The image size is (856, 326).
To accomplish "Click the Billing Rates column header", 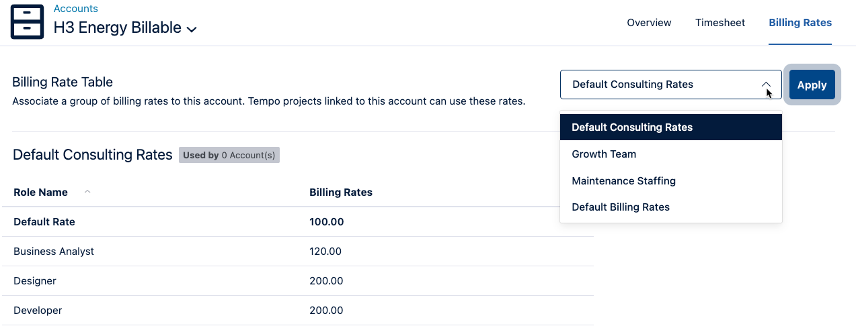I will [340, 193].
